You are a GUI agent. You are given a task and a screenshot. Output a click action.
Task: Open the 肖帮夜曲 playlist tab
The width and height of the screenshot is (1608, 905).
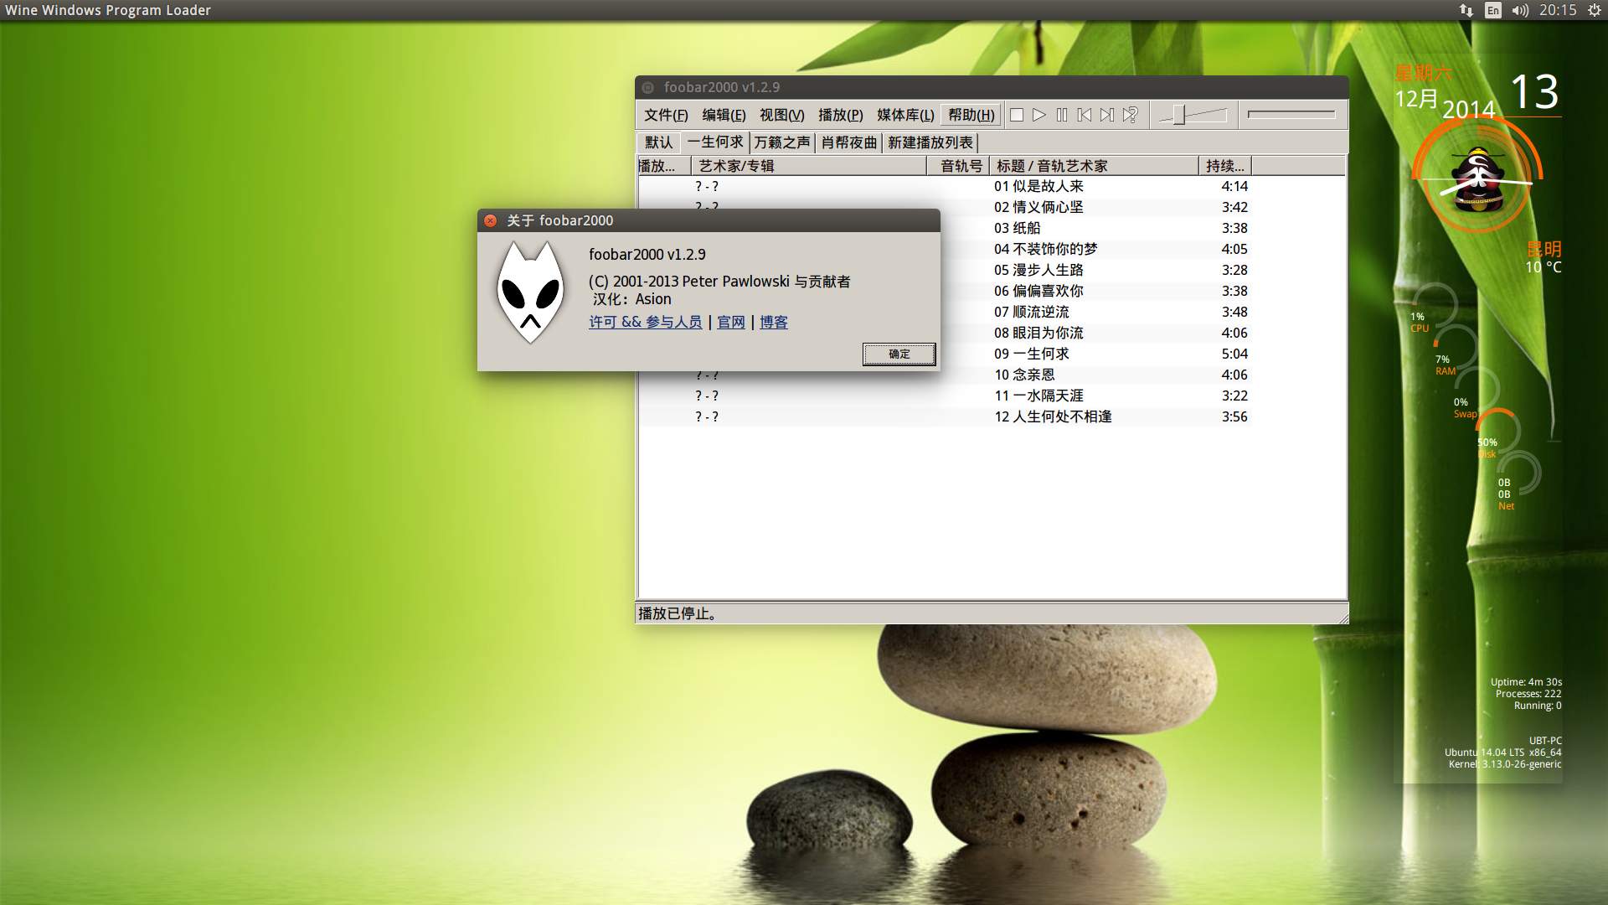pos(849,142)
